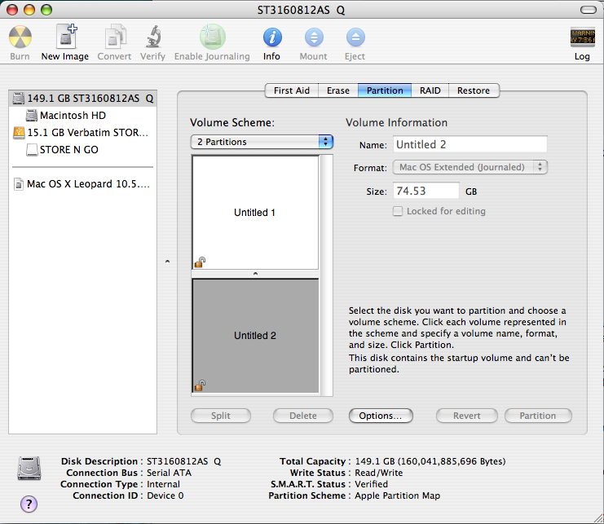Switch to the First Aid tab
This screenshot has height=524, width=604.
tap(292, 90)
